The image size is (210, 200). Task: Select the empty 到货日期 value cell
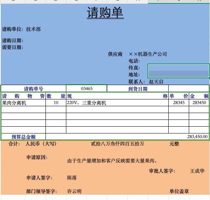click(189, 88)
